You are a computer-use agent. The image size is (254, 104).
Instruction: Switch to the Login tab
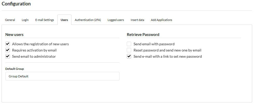pos(25,20)
